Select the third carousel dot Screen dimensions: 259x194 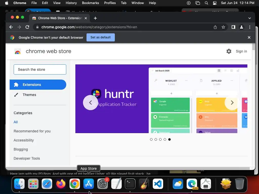(160, 139)
